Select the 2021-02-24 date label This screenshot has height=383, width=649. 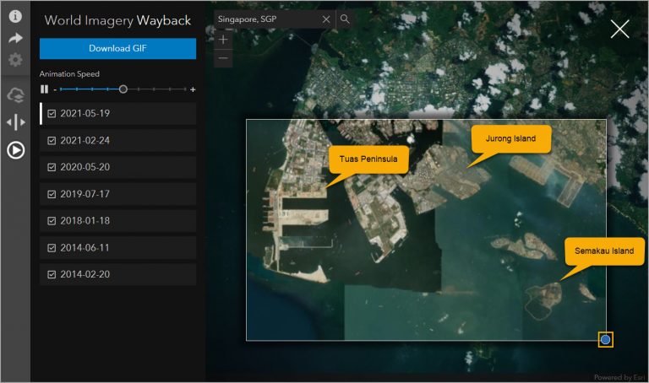pos(85,141)
